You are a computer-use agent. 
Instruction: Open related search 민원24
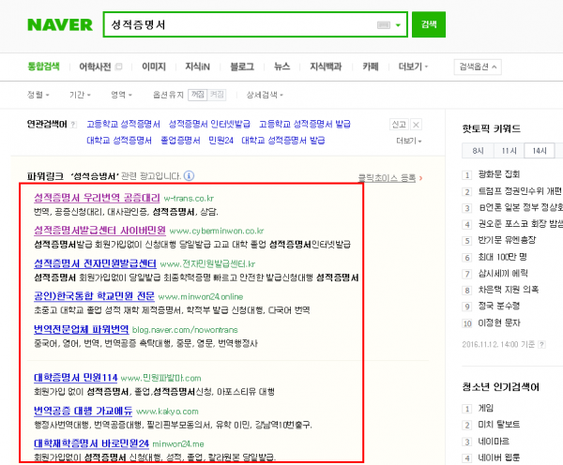tap(221, 141)
